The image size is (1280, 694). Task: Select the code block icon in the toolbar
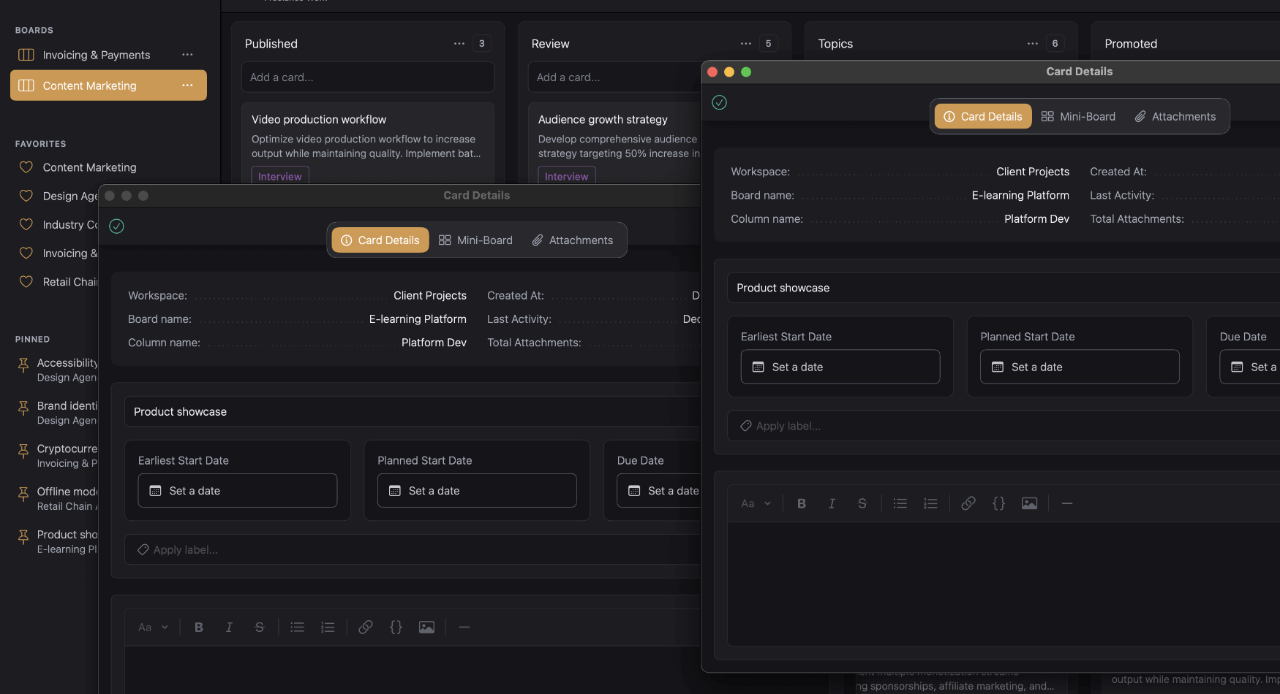(x=998, y=503)
